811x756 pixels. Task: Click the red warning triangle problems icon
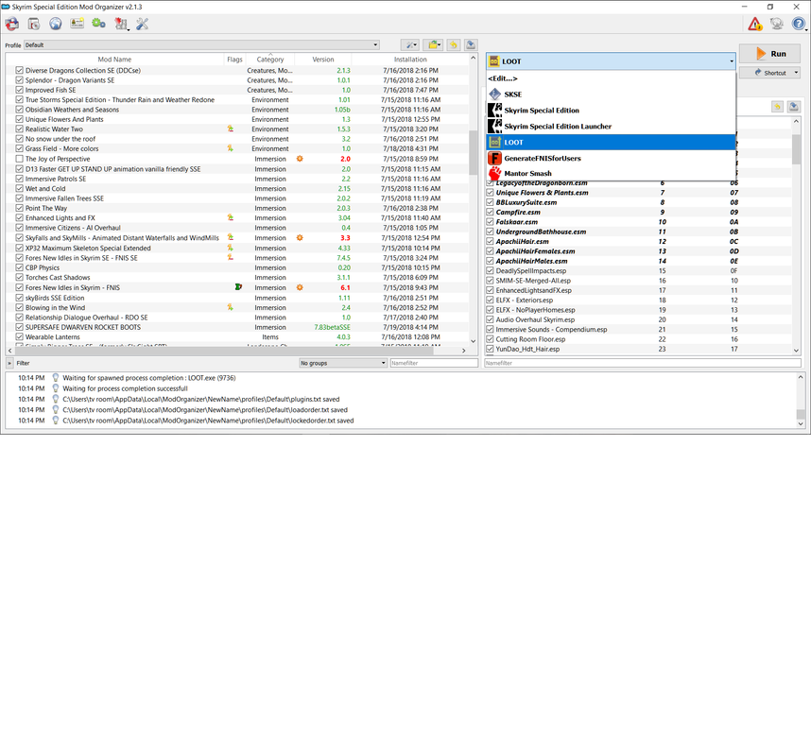point(754,24)
